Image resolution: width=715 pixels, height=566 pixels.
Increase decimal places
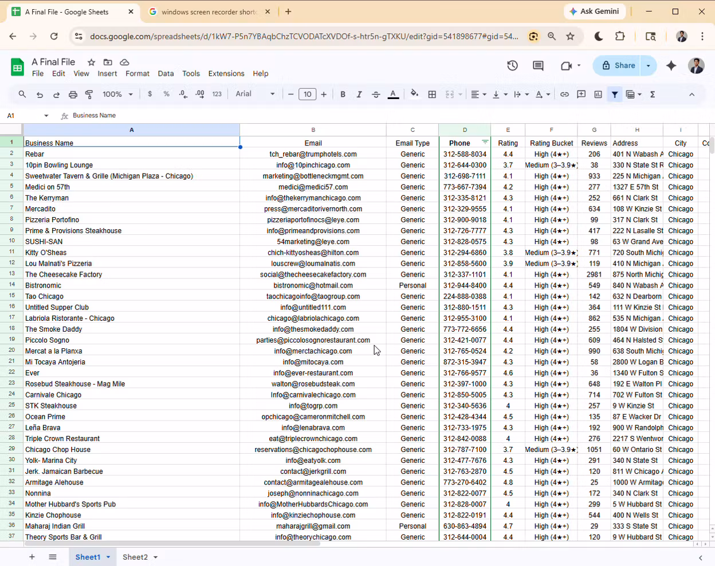click(200, 94)
